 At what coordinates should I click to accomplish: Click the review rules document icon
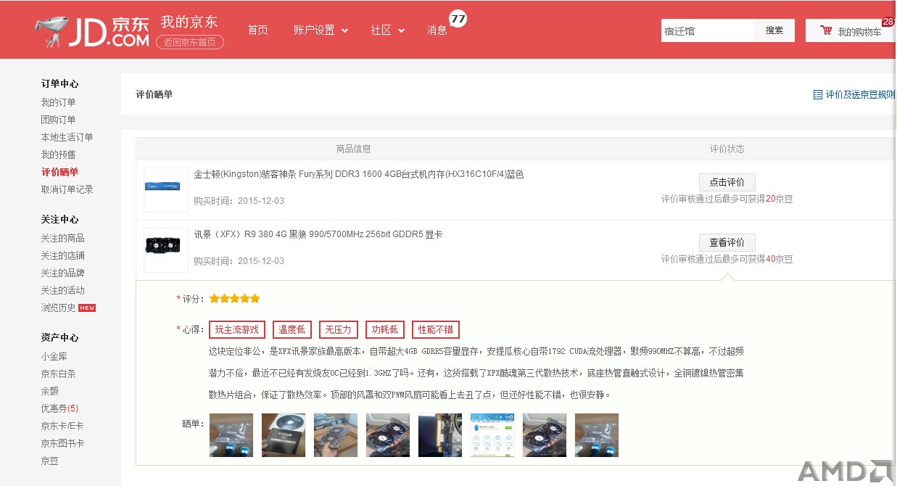point(818,94)
